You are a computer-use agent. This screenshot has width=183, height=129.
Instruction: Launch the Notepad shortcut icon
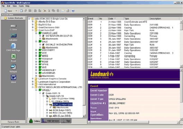click(13, 67)
